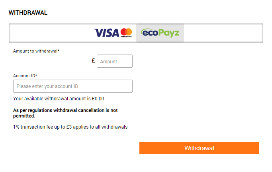Image resolution: width=272 pixels, height=172 pixels.
Task: Select the VISA card logo
Action: 106,33
